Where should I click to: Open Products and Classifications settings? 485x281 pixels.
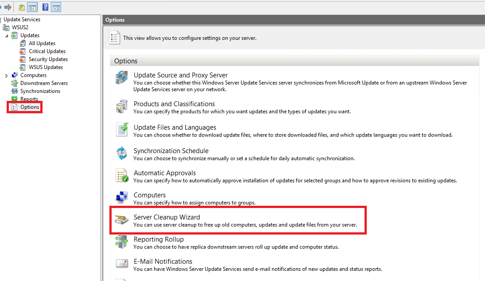(x=174, y=104)
